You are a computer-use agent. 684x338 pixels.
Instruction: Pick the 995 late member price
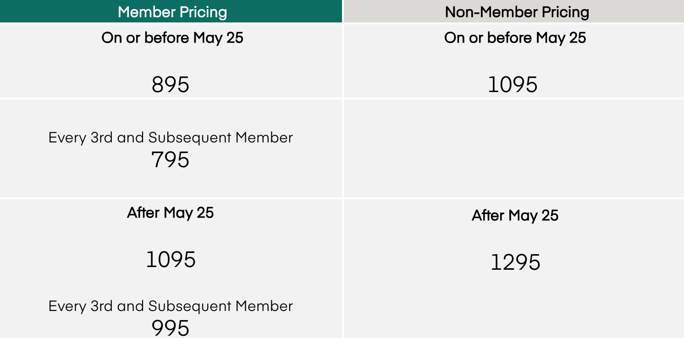tap(171, 328)
